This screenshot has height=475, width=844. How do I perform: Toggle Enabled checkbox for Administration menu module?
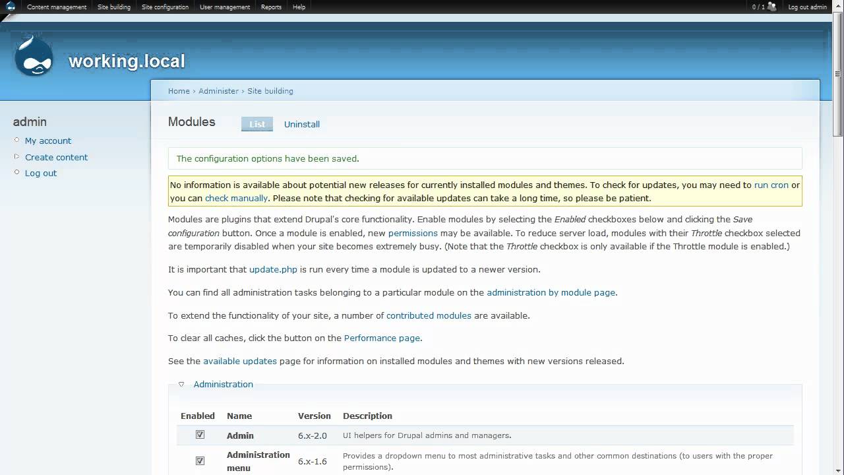click(200, 460)
